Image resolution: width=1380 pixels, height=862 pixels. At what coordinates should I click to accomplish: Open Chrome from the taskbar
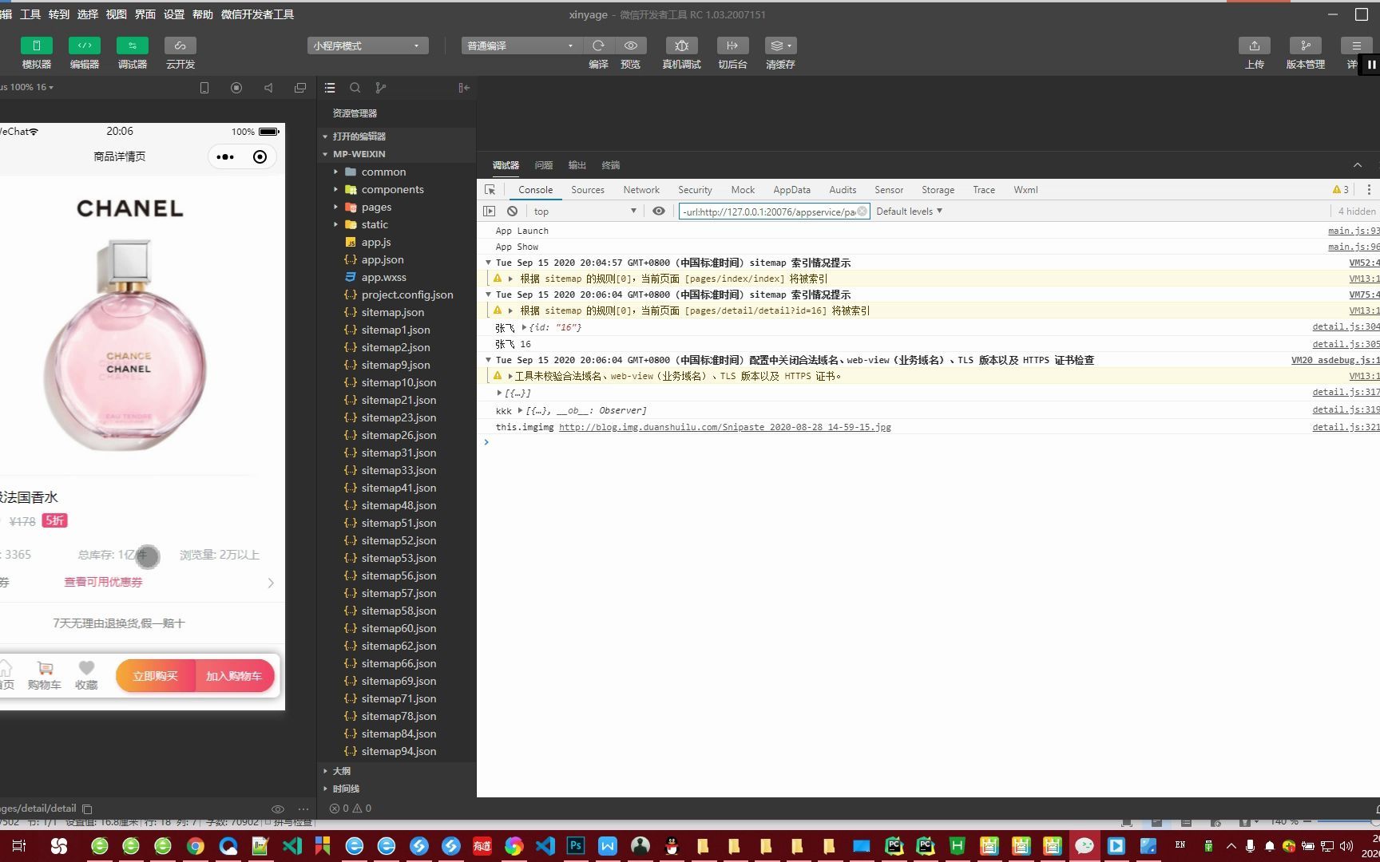(x=196, y=846)
